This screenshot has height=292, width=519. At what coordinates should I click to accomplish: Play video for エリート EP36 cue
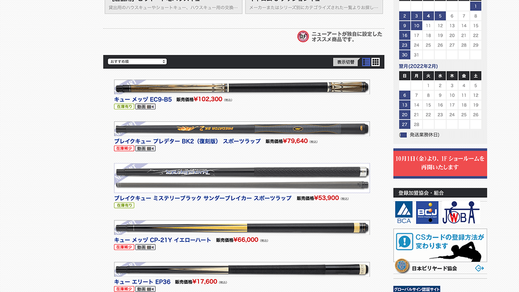(x=145, y=289)
